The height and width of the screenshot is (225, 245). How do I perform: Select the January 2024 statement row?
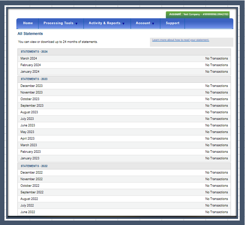coord(124,72)
